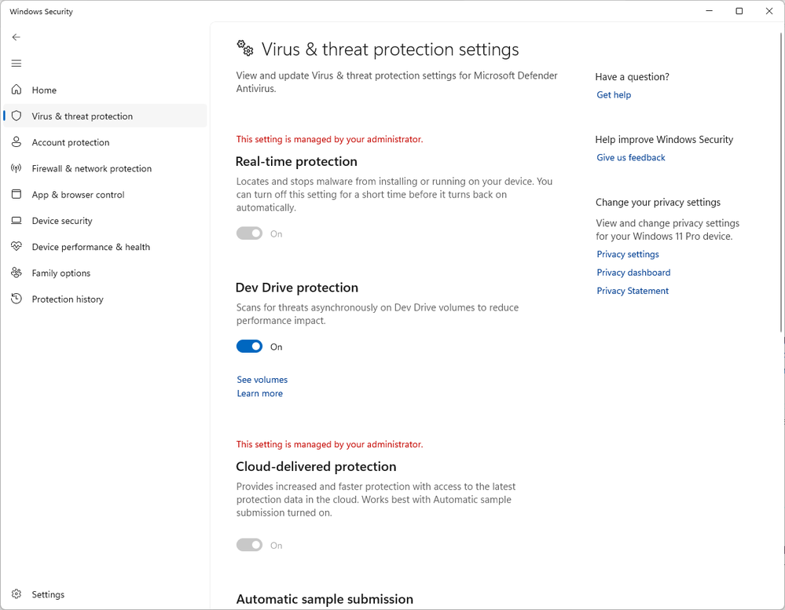
Task: Toggle the Real-time protection switch
Action: (x=250, y=233)
